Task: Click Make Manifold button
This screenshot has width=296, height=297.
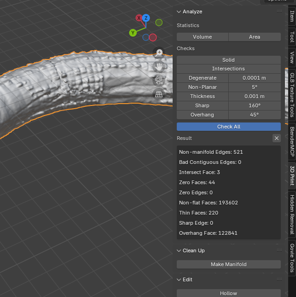Action: point(229,264)
